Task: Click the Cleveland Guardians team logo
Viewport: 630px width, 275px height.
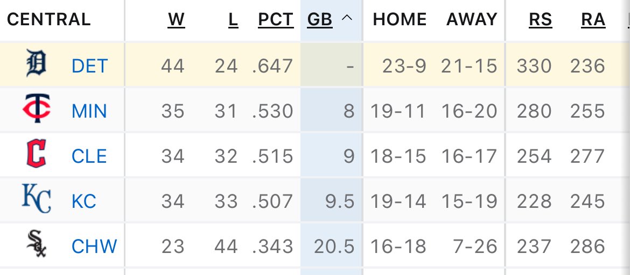Action: point(36,153)
